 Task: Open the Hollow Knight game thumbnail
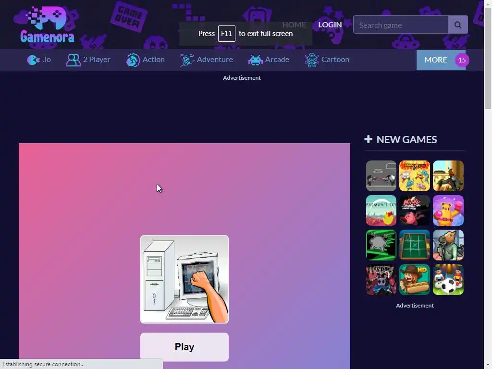381,279
